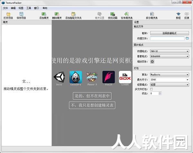The width and height of the screenshot is (193, 153).
Task: Click the 打开项目 (Open project) toolbar icon
Action: [8, 14]
